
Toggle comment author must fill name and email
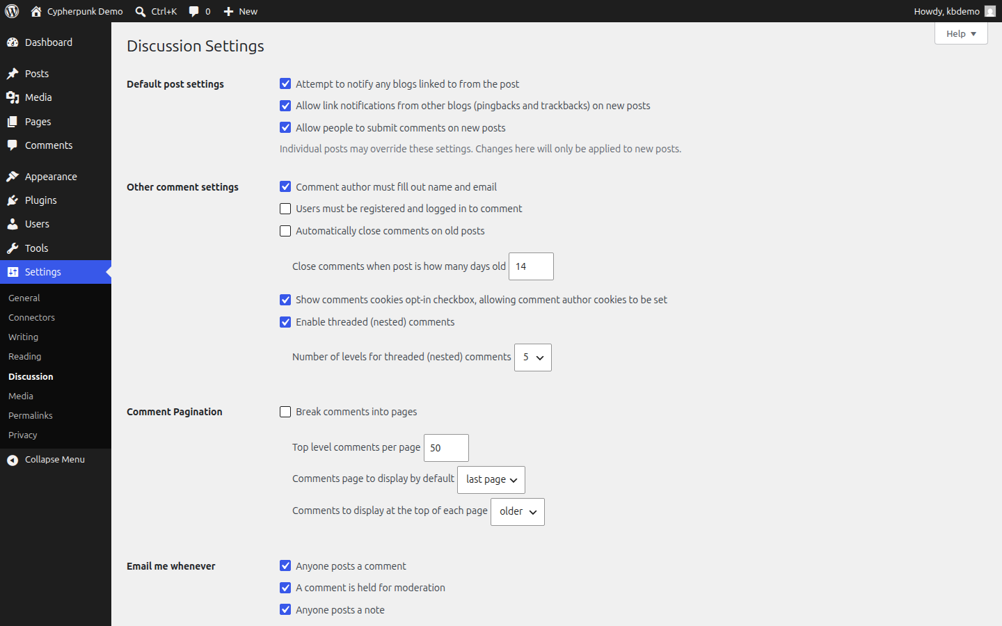pyautogui.click(x=285, y=186)
